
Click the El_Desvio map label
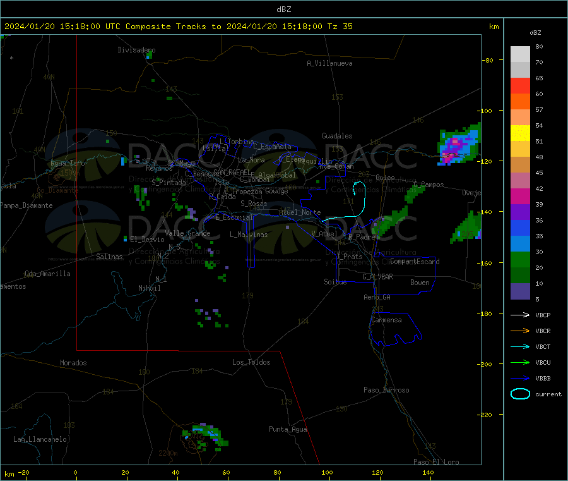pos(147,240)
